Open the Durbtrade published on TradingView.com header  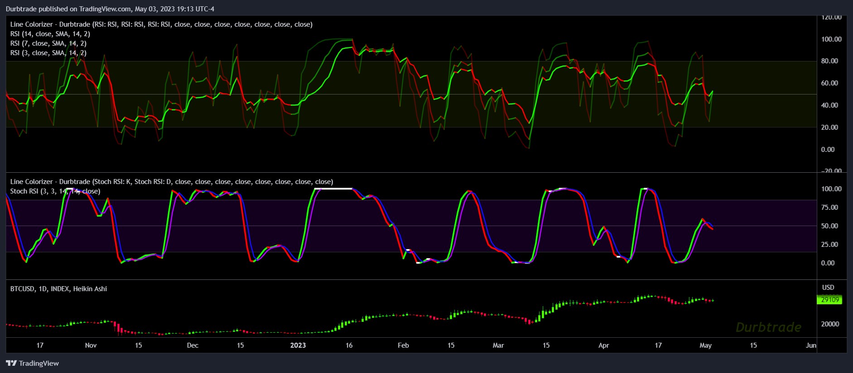coord(110,9)
